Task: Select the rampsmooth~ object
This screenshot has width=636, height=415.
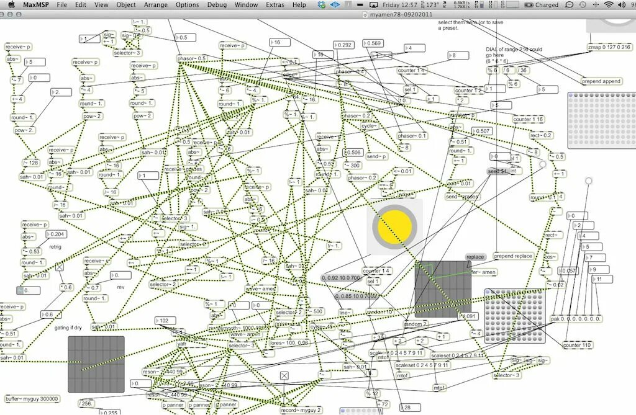Action: coord(238,328)
